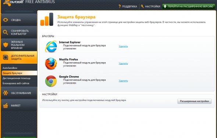Click the Mozilla Firefox name label

coord(68,59)
